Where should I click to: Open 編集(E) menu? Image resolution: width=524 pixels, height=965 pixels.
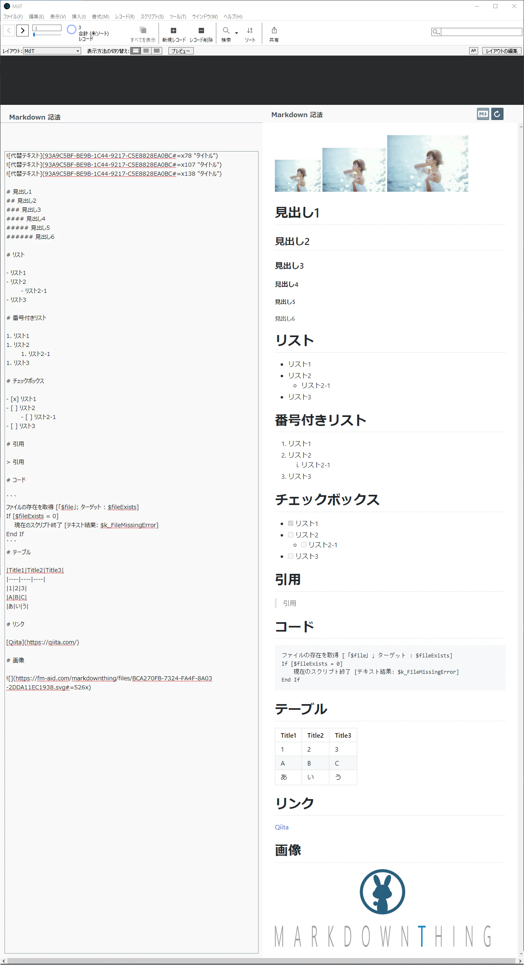36,17
